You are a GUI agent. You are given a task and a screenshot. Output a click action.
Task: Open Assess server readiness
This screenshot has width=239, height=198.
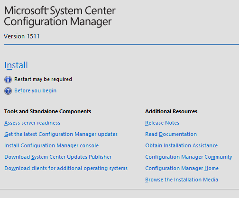[32, 123]
